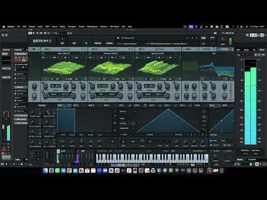Open the OSC B type dropdown arrow

[x=129, y=49]
